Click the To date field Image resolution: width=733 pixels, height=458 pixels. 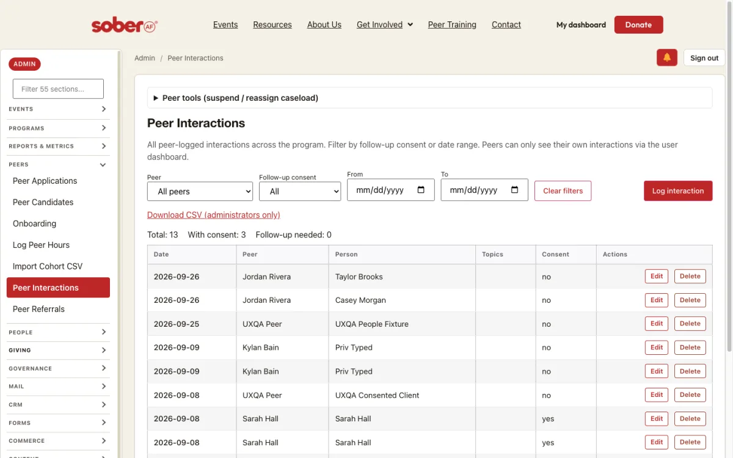point(484,190)
